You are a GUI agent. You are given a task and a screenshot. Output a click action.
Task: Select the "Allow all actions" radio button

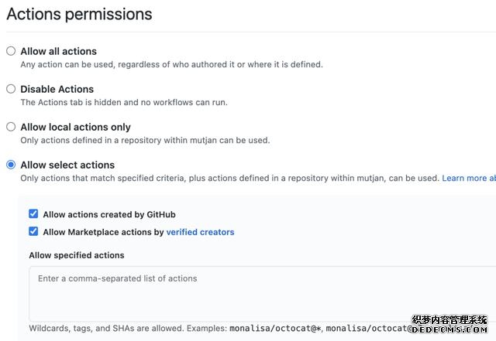(11, 51)
